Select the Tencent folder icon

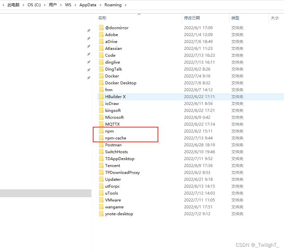coord(101,165)
